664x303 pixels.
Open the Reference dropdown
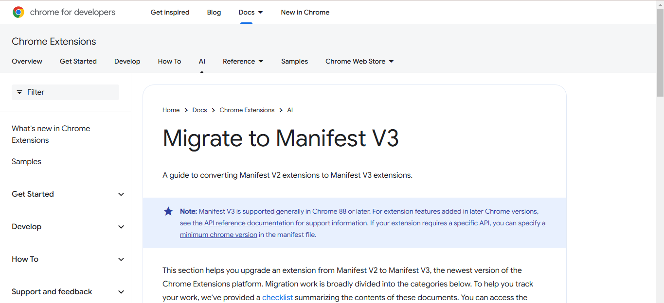pos(243,61)
